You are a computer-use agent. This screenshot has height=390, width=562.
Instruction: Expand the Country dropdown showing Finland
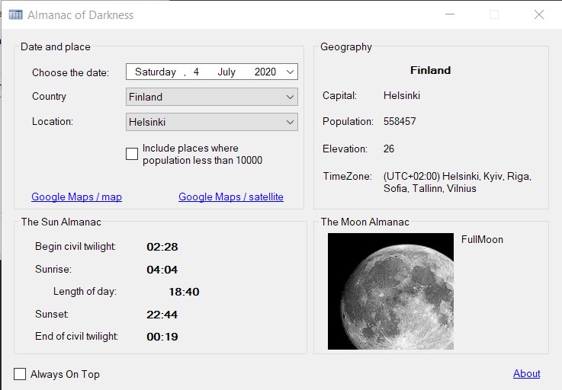[x=289, y=97]
